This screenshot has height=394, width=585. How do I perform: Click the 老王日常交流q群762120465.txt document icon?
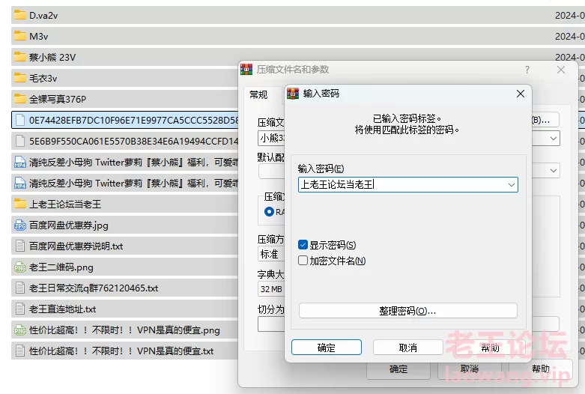[x=19, y=288]
